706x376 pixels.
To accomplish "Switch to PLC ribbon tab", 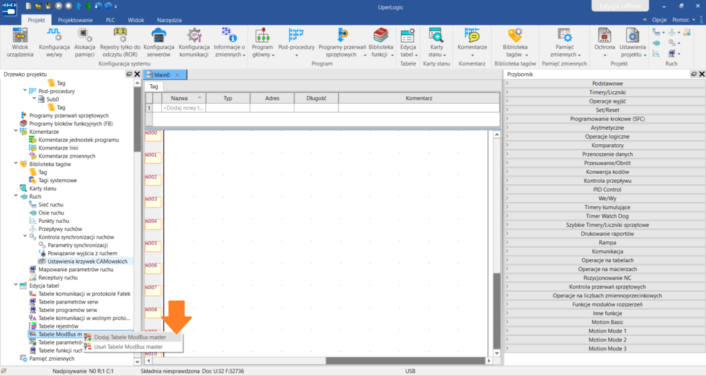I will tap(110, 20).
